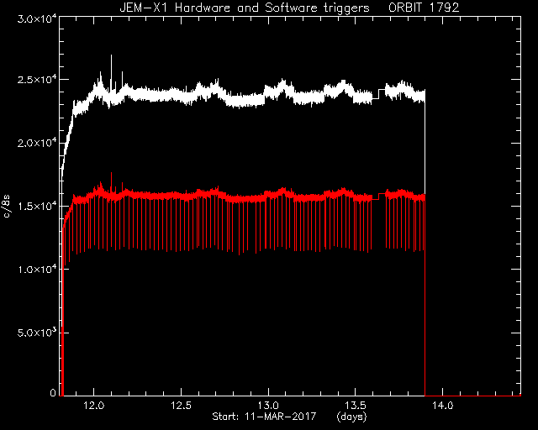538x430 pixels.
Task: Click the y-axis label '2.5×10⁴'
Action: pyautogui.click(x=37, y=80)
